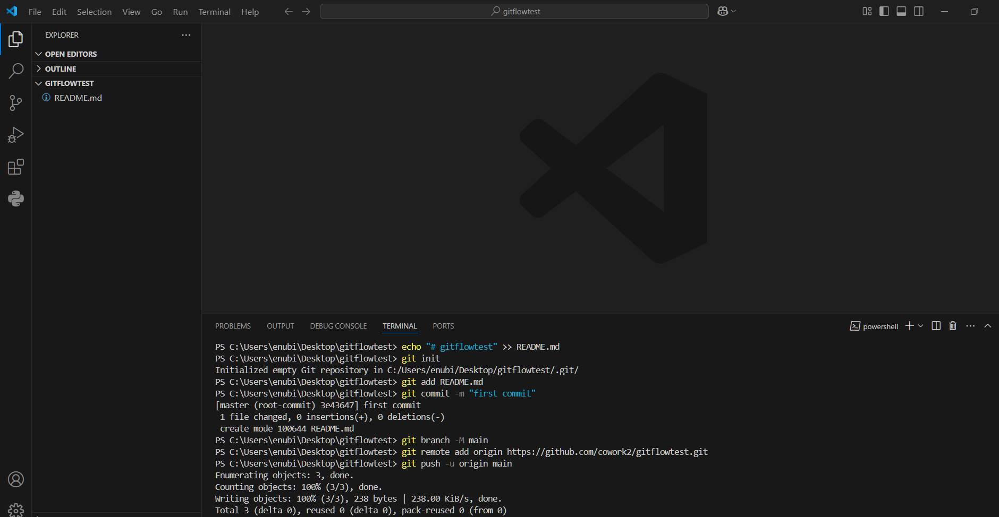Click the EXPLORER panel title
999x517 pixels.
click(62, 35)
